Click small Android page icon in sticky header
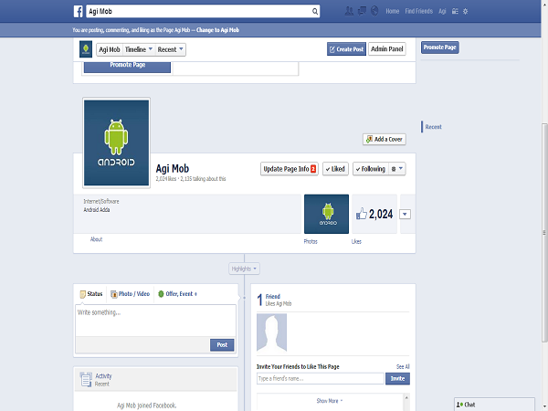 [x=86, y=49]
